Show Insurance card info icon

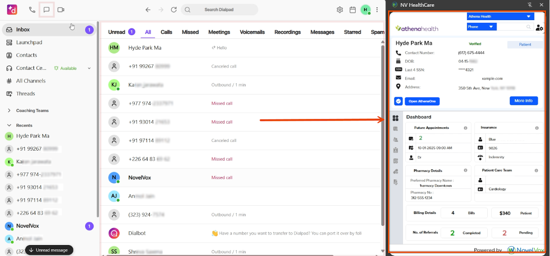(x=537, y=128)
